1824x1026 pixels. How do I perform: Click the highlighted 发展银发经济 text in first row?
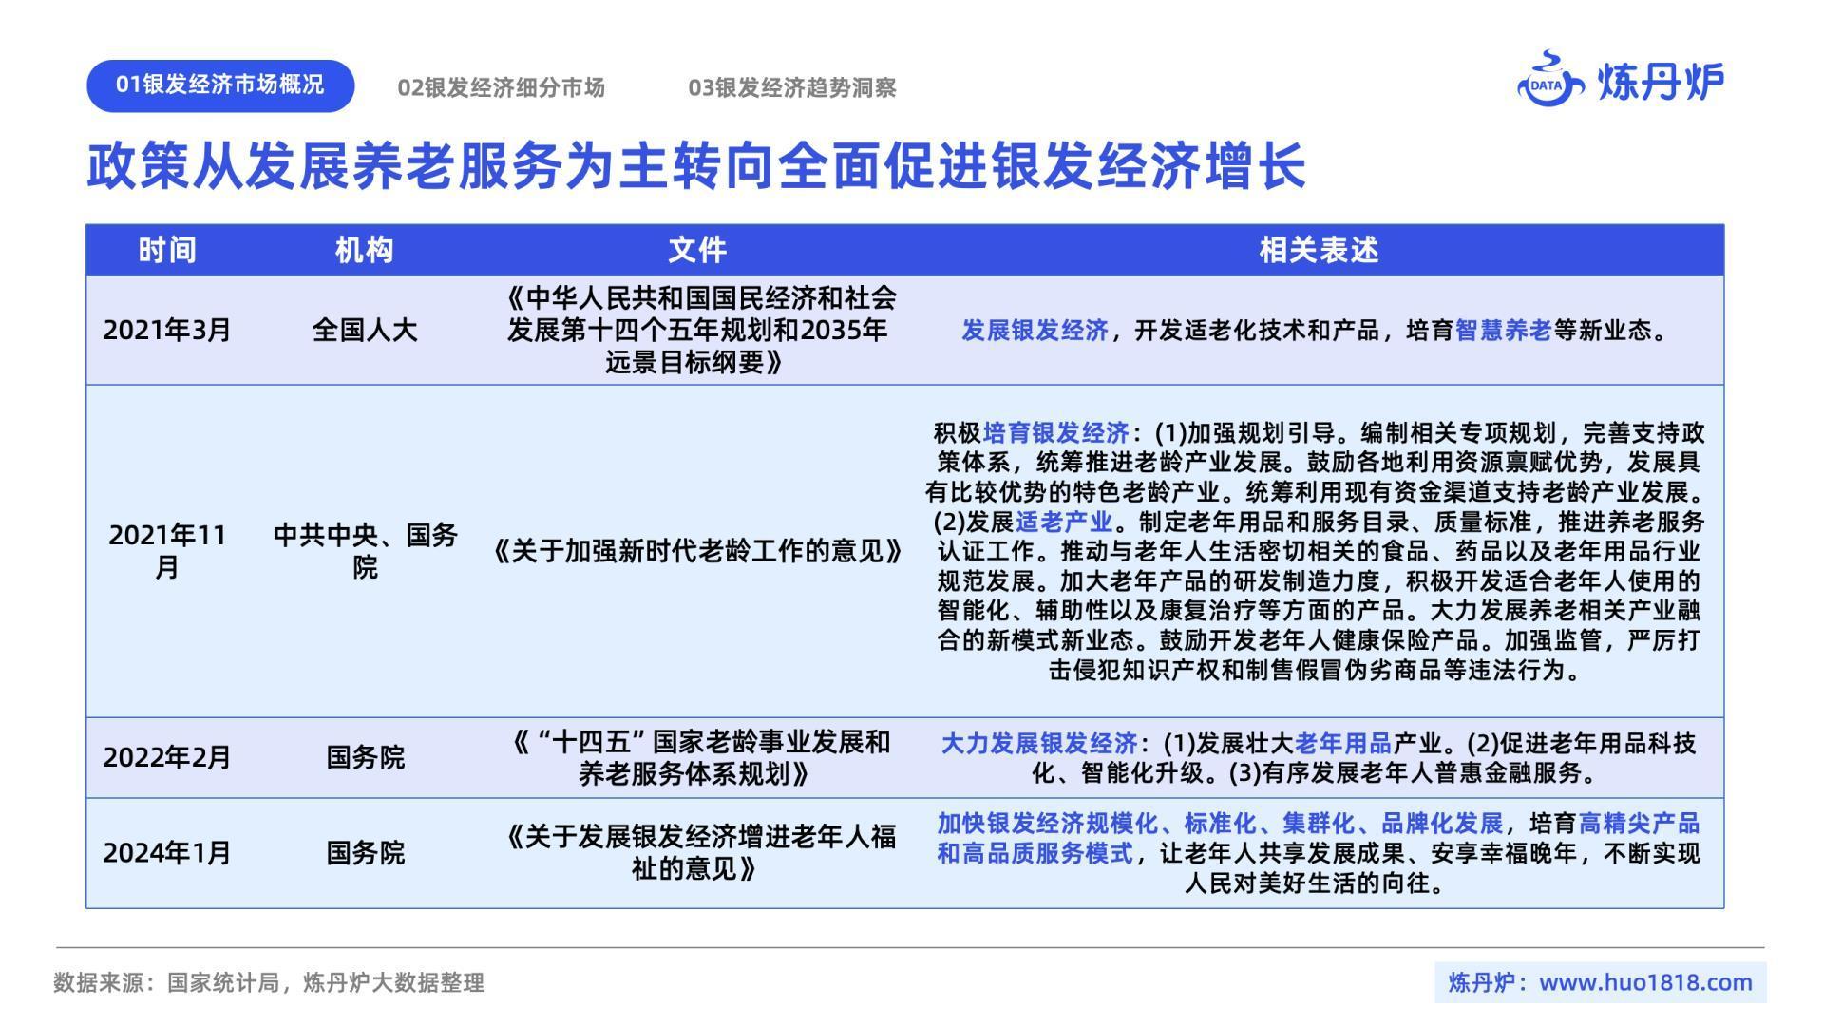coord(1035,331)
